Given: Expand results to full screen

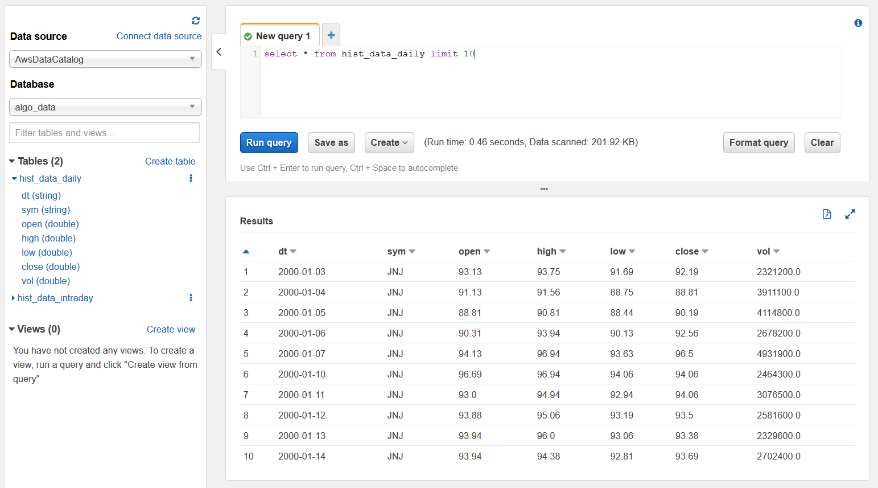Looking at the screenshot, I should click(x=850, y=214).
